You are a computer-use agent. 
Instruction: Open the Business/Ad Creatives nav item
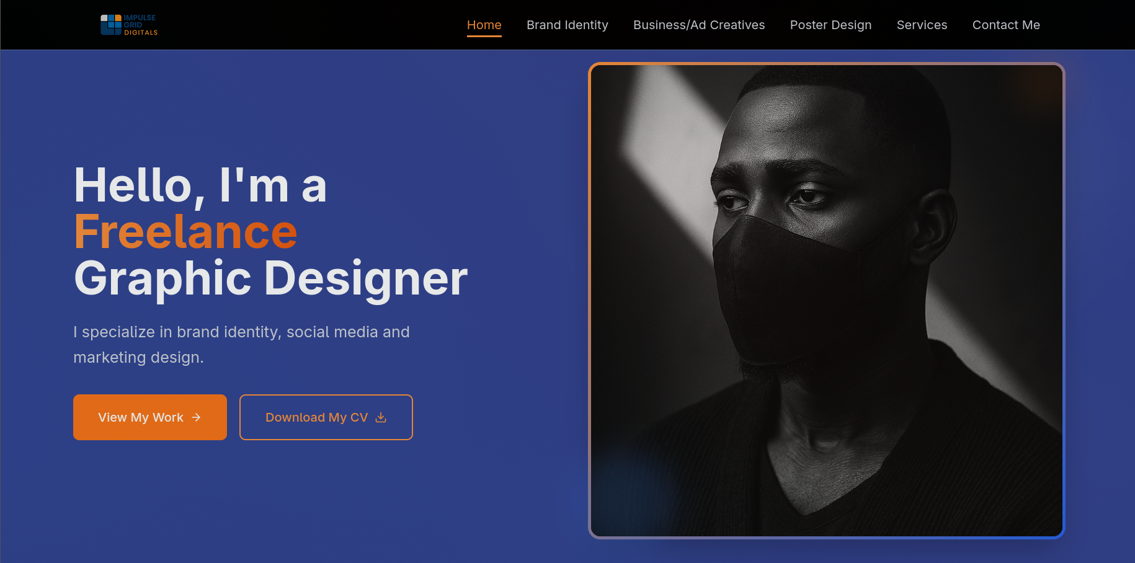point(699,25)
